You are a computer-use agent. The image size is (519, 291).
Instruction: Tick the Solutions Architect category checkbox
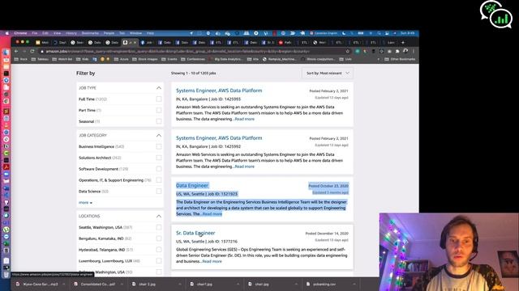click(159, 158)
